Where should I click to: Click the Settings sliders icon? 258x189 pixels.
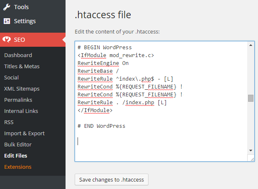pyautogui.click(x=7, y=21)
